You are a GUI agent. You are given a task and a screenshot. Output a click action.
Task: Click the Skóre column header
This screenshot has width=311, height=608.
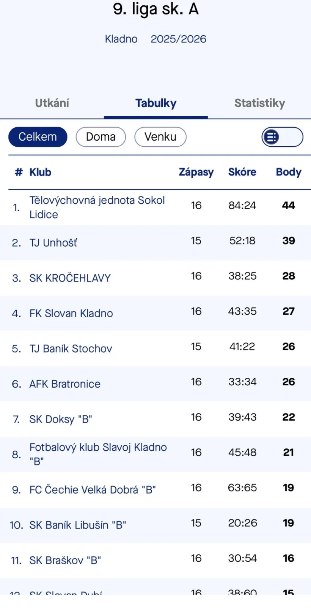[242, 172]
